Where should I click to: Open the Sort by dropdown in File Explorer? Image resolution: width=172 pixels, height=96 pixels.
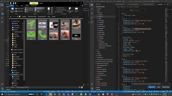pos(49,10)
